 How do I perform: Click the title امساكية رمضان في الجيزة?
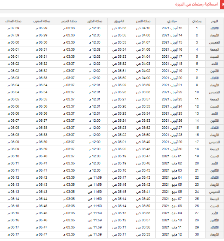[x=196, y=4]
